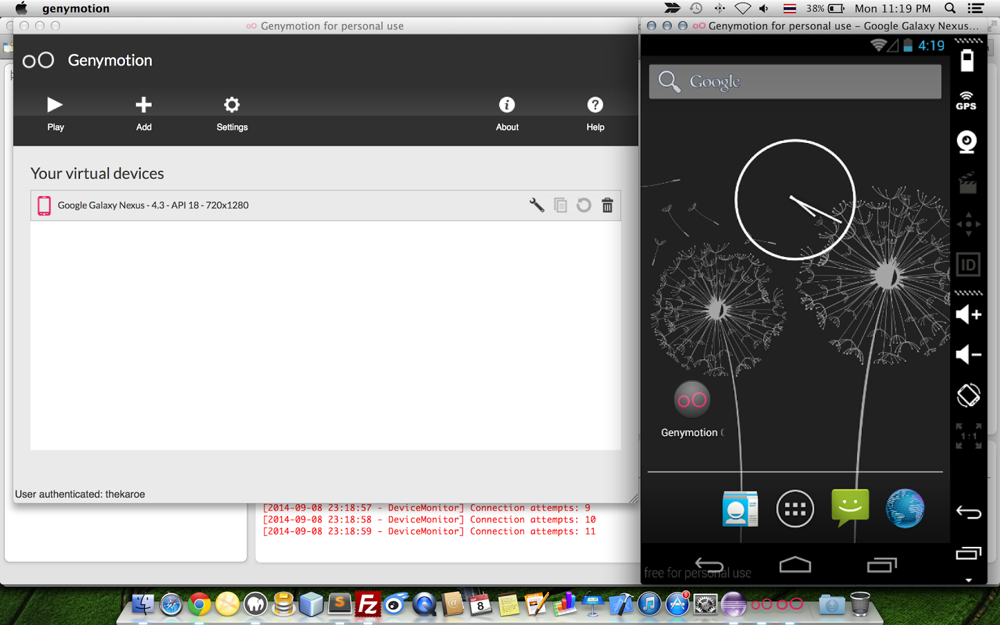Open wrench settings for Google Galaxy Nexus

[x=537, y=205]
